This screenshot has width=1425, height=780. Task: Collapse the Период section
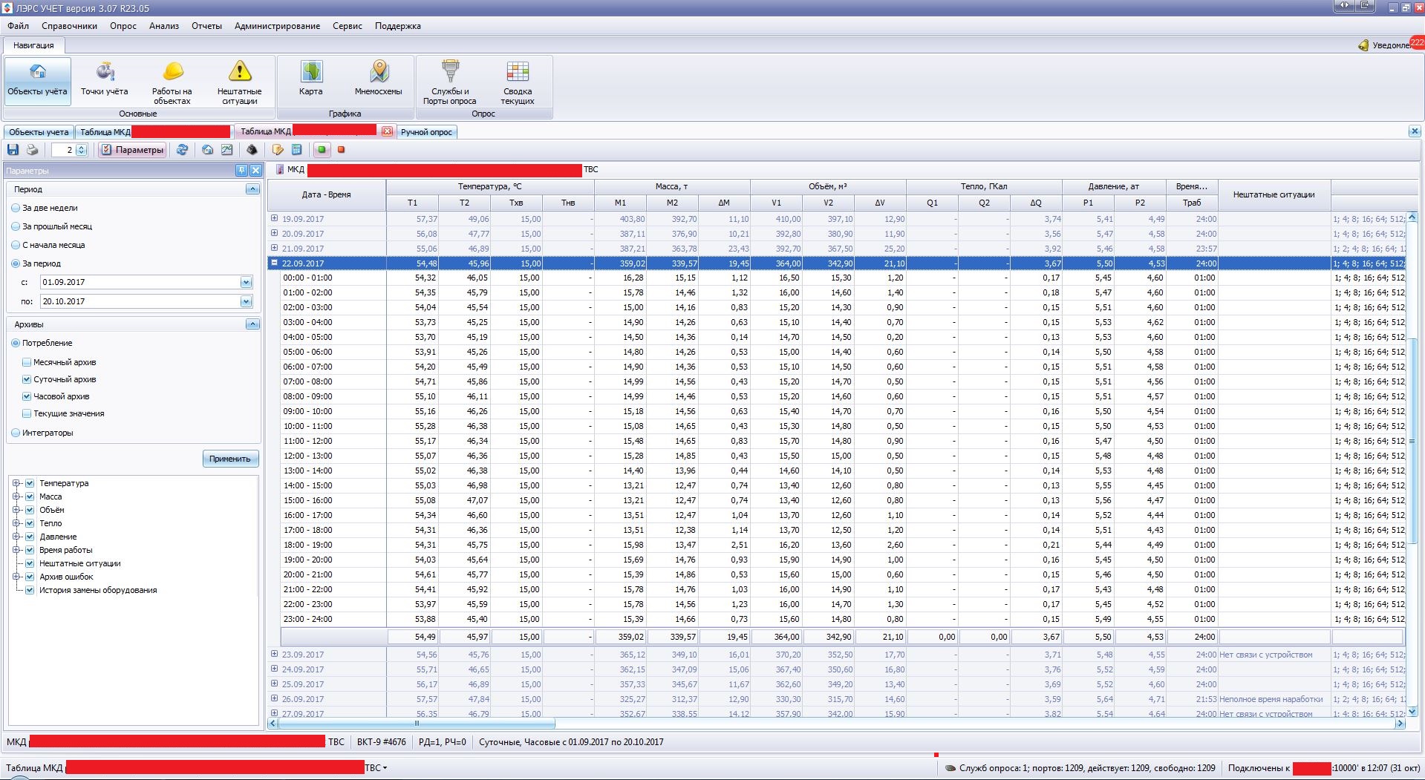[252, 189]
